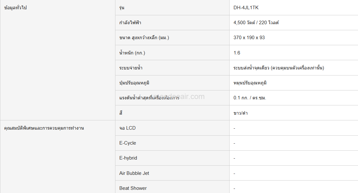Select the 4,500 วัตต์ / 220 โวลต์ value
Screen dimensions: 358x193
pyautogui.click(x=256, y=23)
